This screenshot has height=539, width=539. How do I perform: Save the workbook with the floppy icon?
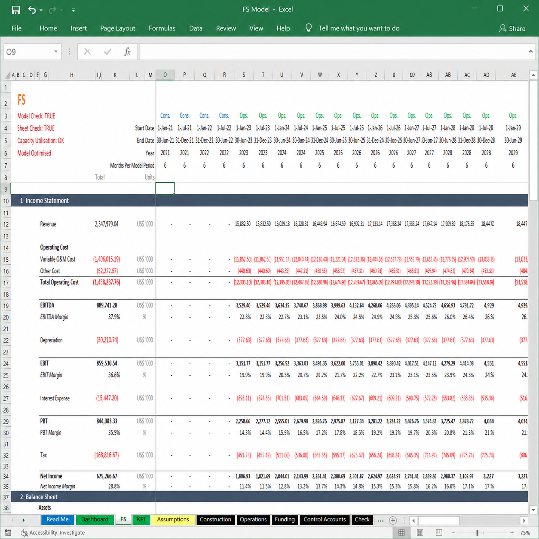pos(15,9)
